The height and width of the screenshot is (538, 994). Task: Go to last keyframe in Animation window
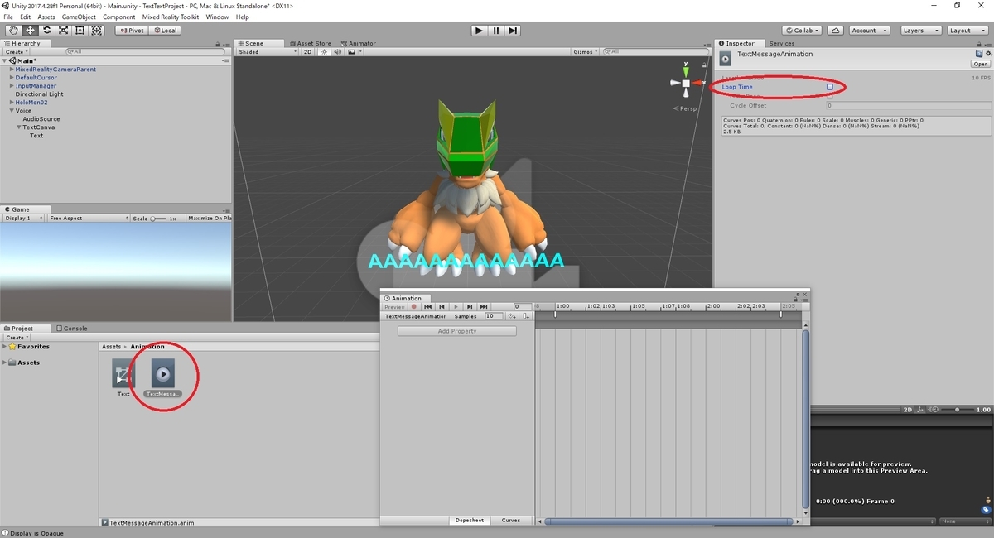point(484,306)
